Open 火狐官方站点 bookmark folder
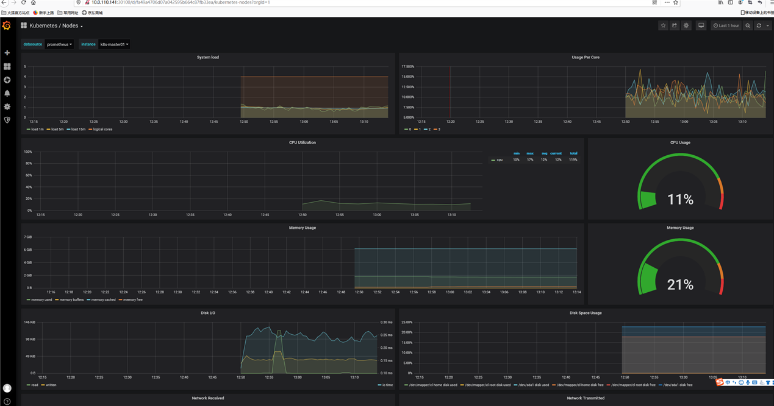This screenshot has height=406, width=774. click(16, 12)
